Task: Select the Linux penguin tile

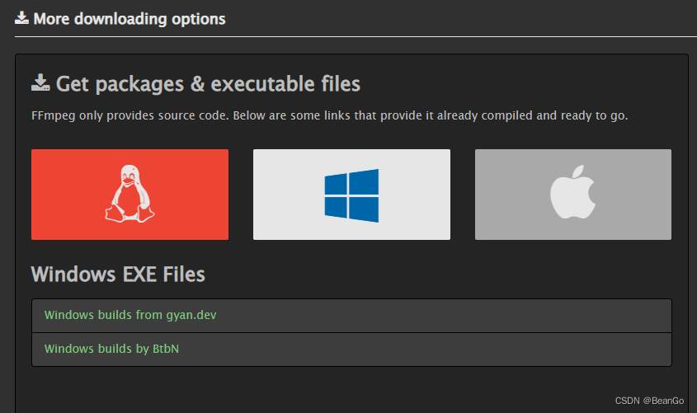Action: [130, 195]
